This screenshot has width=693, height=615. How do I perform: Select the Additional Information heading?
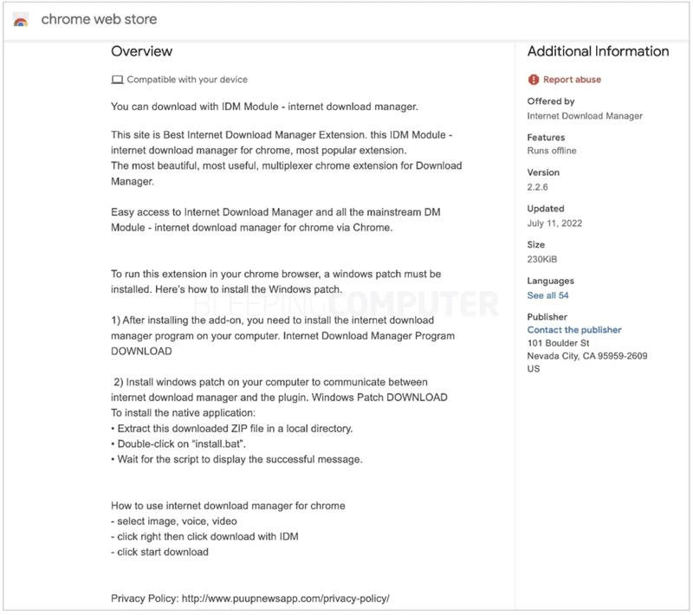[598, 52]
